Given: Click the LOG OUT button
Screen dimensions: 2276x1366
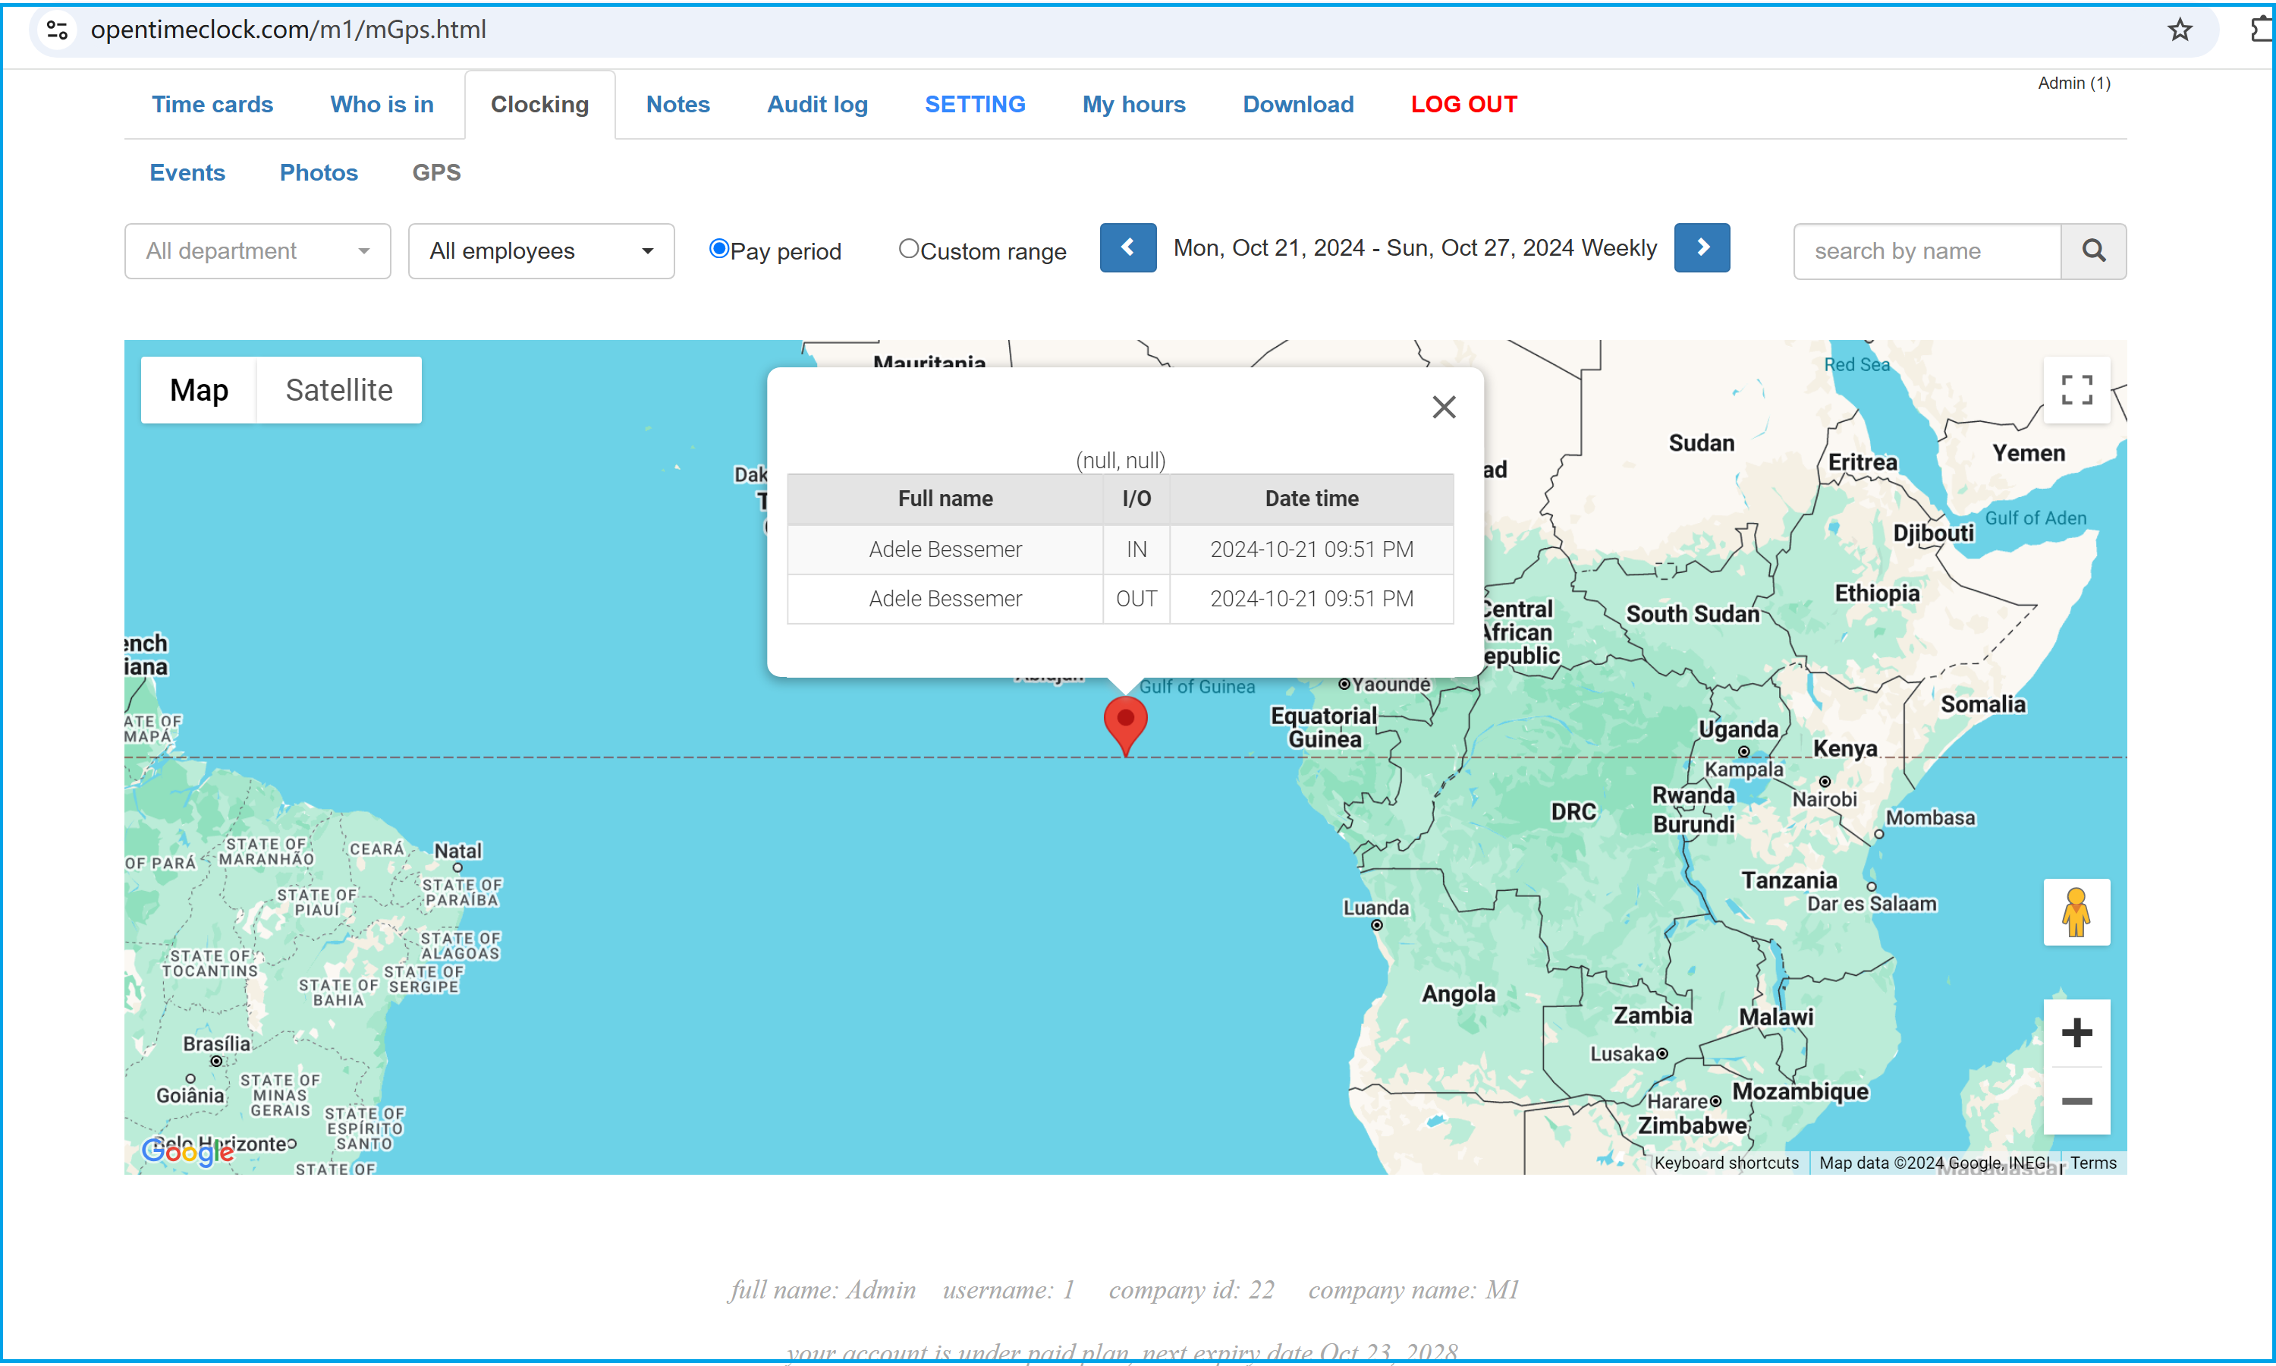Looking at the screenshot, I should pos(1463,102).
